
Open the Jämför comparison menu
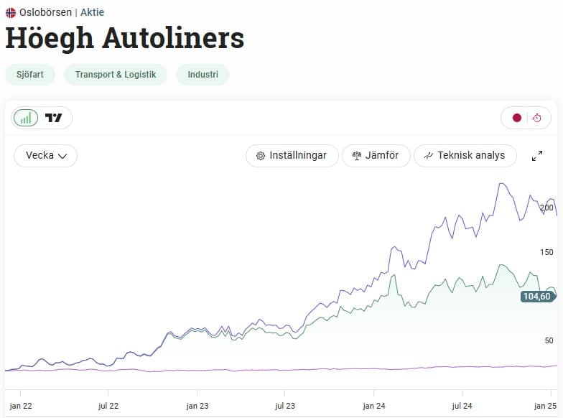(376, 155)
